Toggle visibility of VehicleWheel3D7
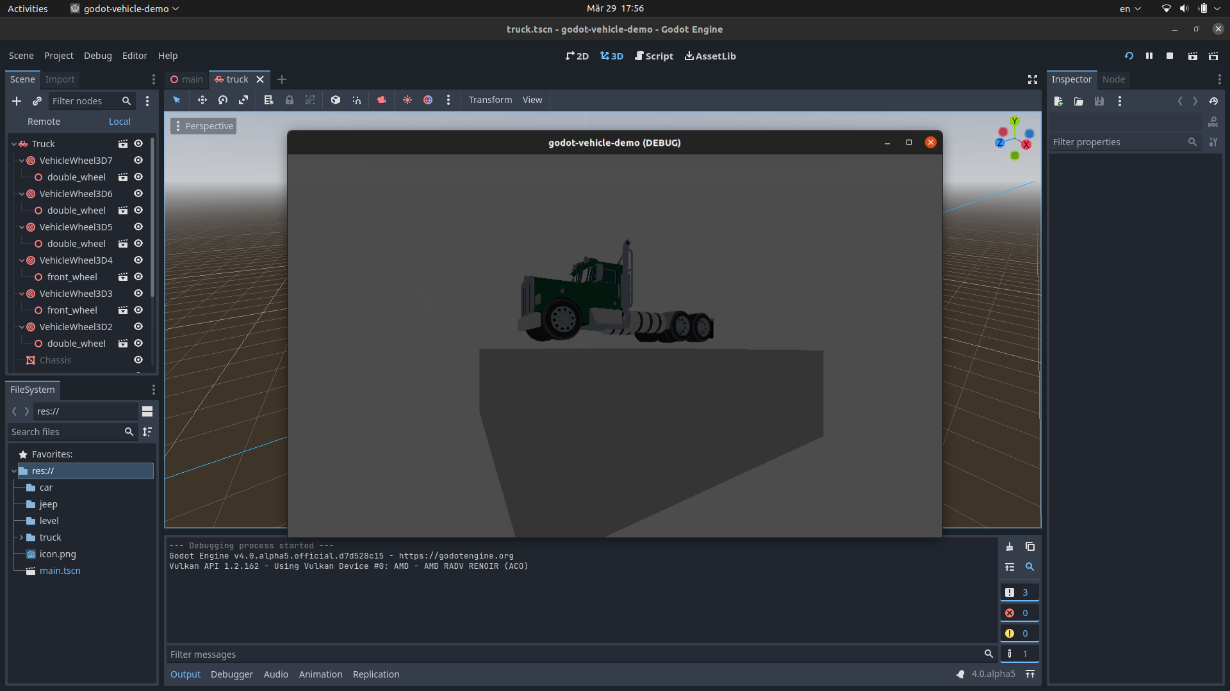This screenshot has width=1230, height=691. pos(138,160)
